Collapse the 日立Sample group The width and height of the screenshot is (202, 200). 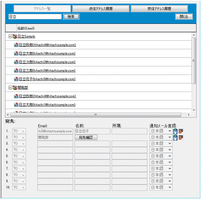click(10, 36)
